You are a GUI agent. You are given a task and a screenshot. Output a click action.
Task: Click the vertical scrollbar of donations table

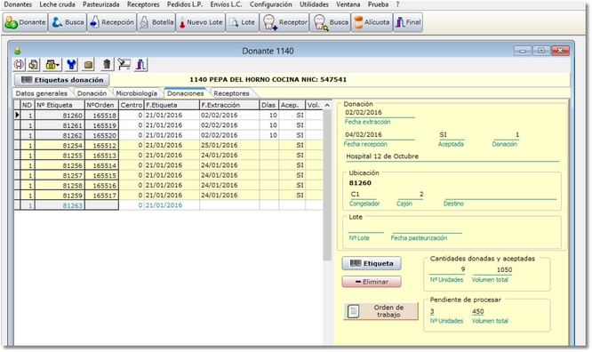click(x=327, y=185)
